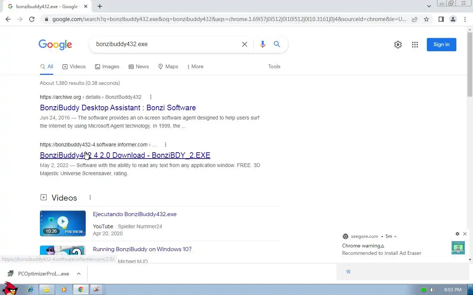This screenshot has height=295, width=473.
Task: Click the site lock icon in address bar
Action: point(46,19)
